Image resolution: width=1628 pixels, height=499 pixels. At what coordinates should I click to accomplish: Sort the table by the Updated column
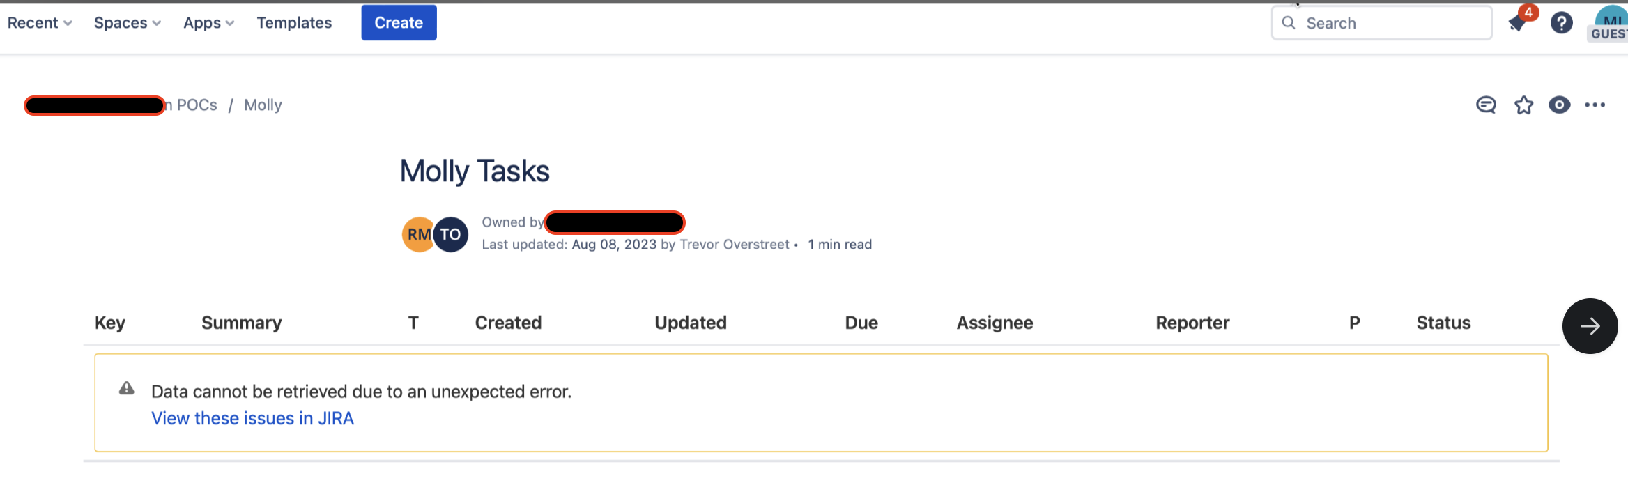(691, 323)
